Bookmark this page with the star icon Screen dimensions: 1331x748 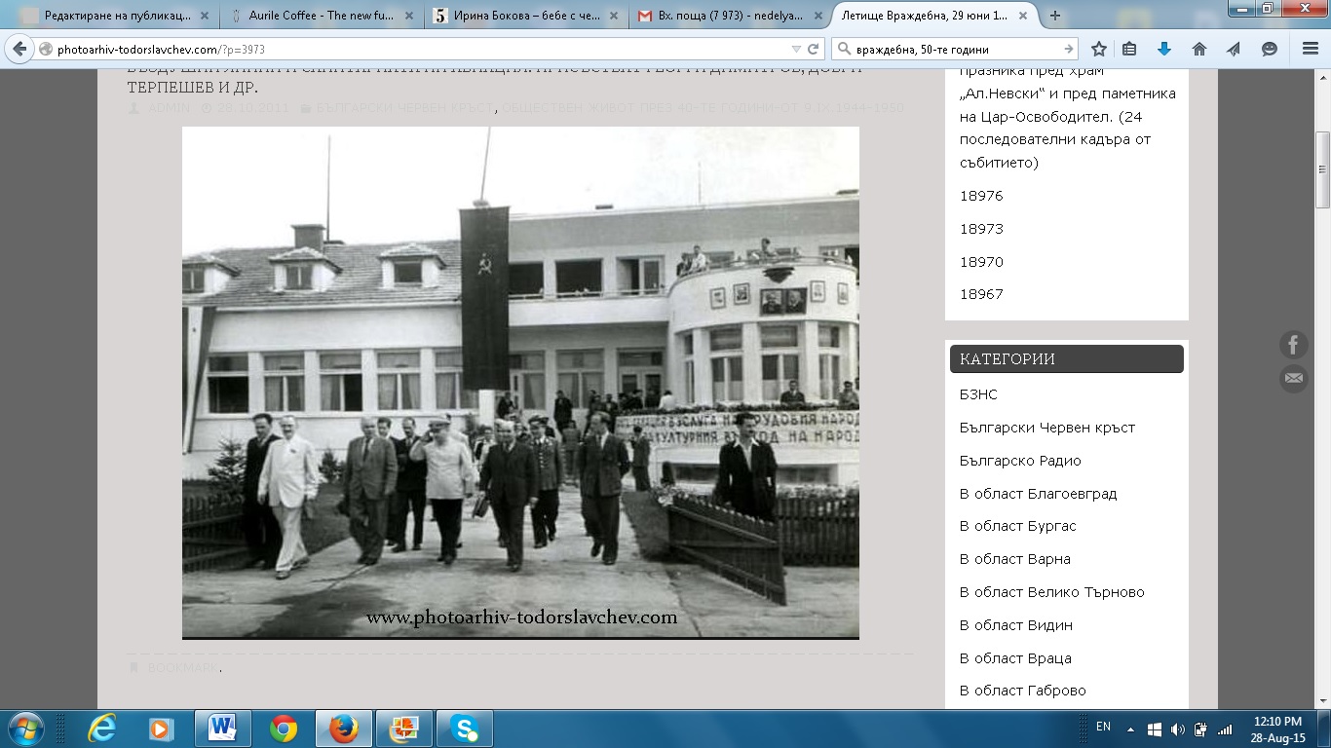(x=1099, y=50)
